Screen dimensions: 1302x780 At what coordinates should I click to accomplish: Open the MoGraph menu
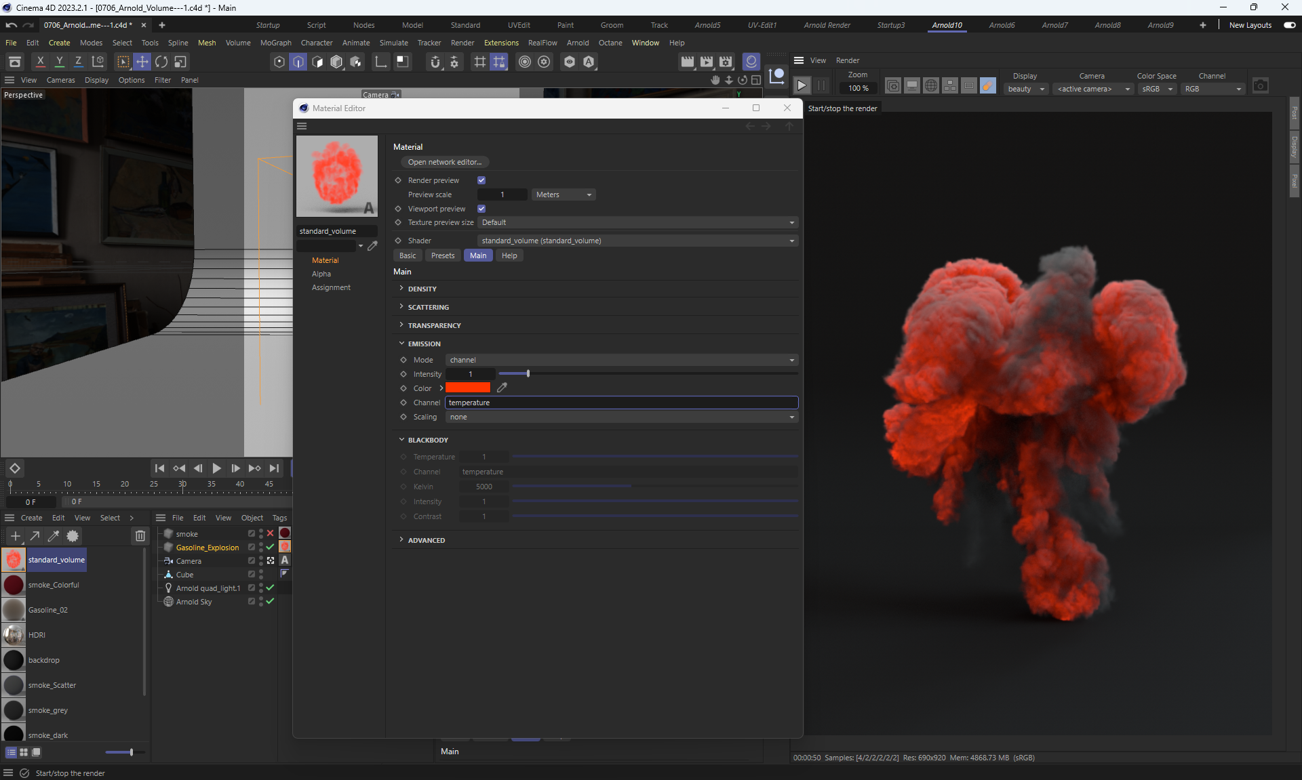[275, 43]
